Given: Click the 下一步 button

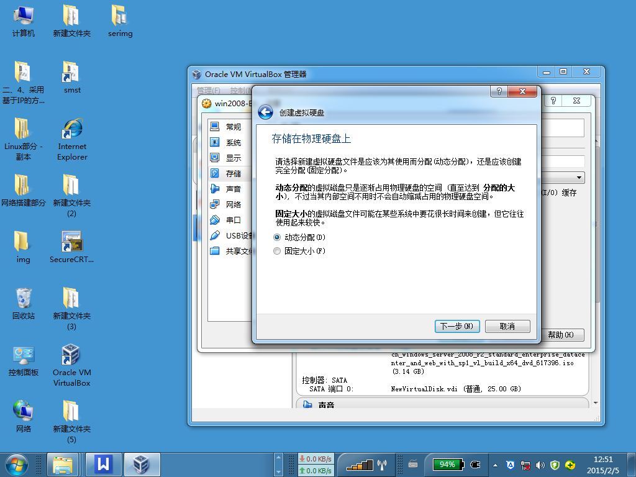Looking at the screenshot, I should [x=457, y=326].
